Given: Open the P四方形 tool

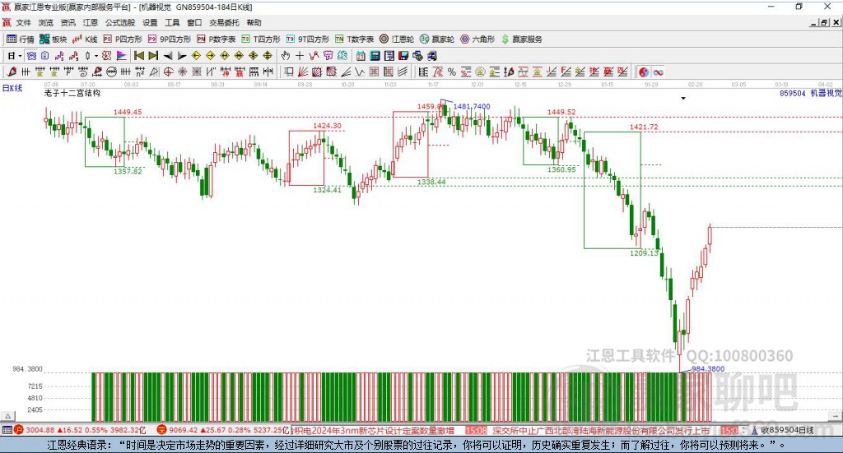Looking at the screenshot, I should [123, 39].
